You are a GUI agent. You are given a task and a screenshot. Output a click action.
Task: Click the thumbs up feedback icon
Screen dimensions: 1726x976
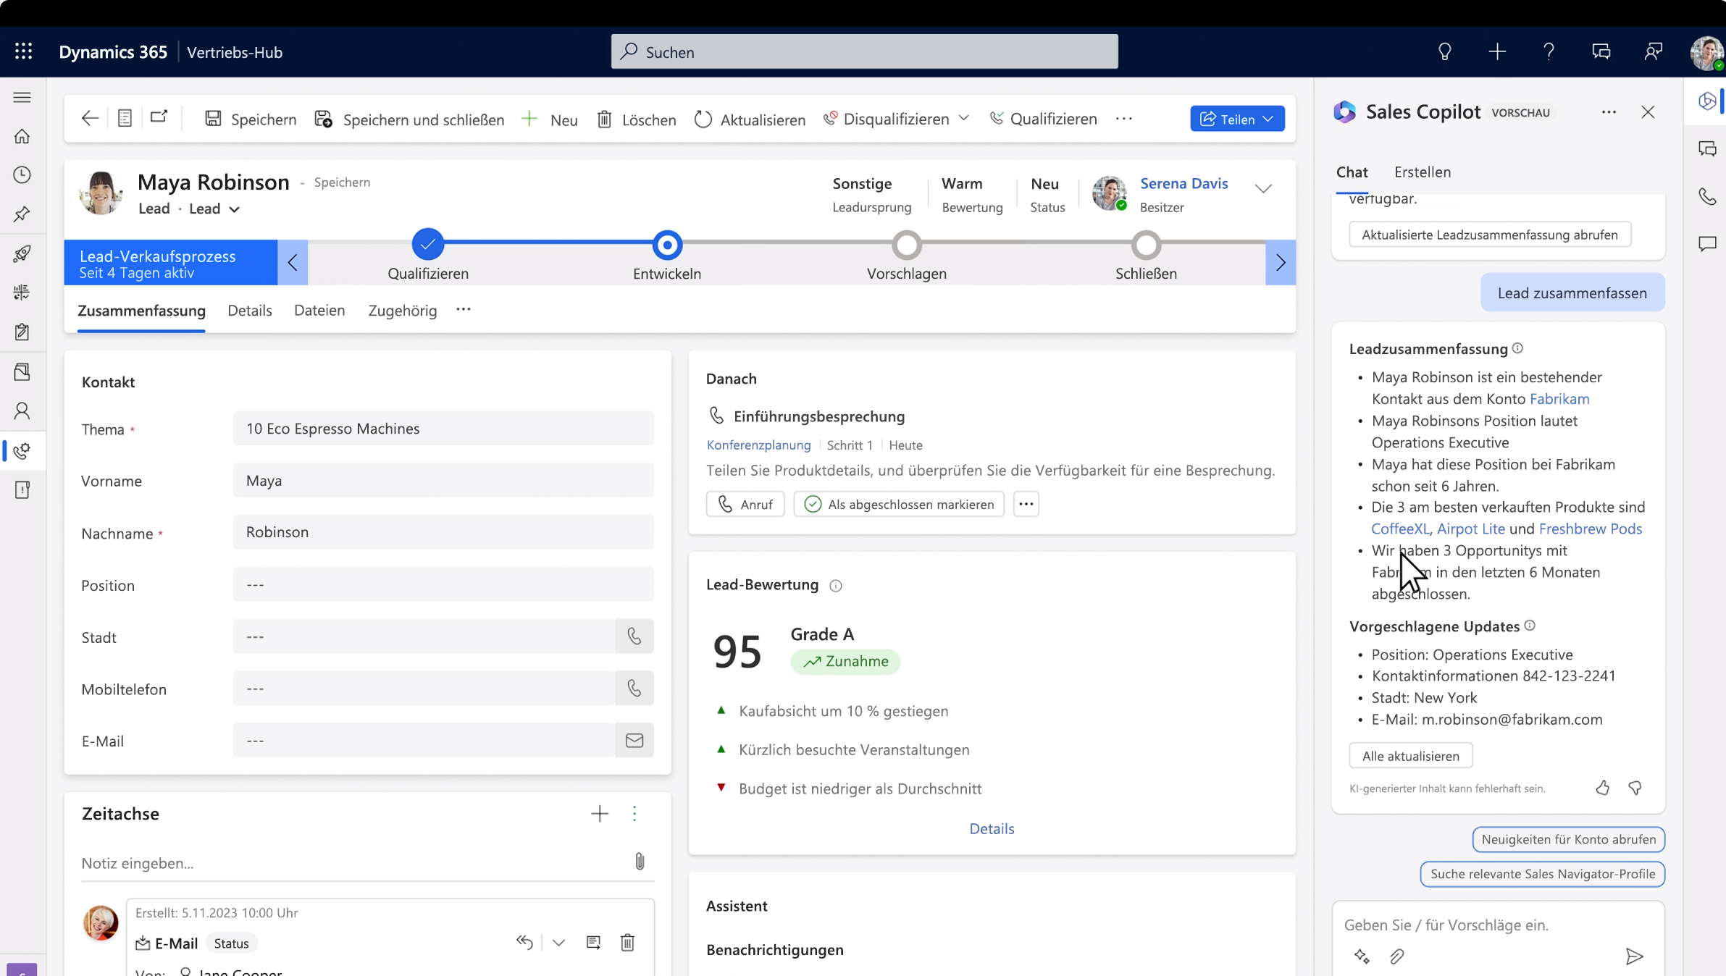pyautogui.click(x=1603, y=786)
